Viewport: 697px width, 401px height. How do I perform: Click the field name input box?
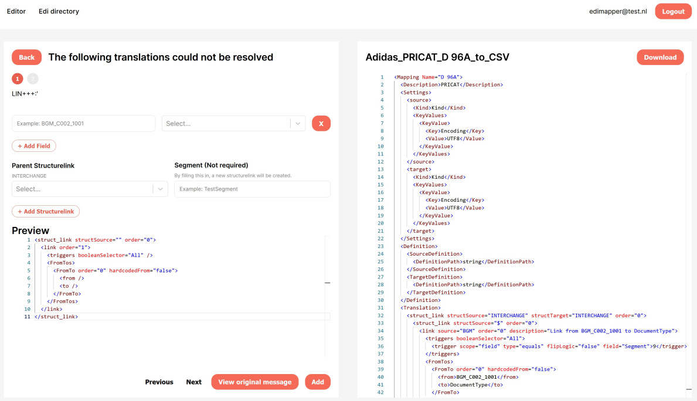point(83,124)
